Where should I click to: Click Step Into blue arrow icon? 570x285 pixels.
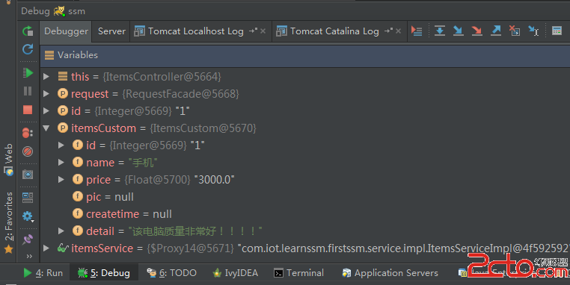click(459, 31)
